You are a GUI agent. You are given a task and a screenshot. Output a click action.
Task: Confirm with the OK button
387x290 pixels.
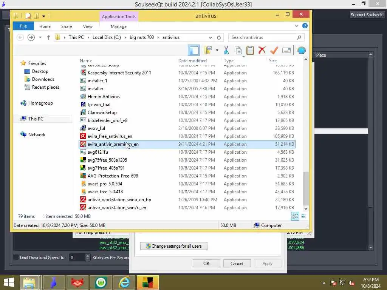(206, 263)
